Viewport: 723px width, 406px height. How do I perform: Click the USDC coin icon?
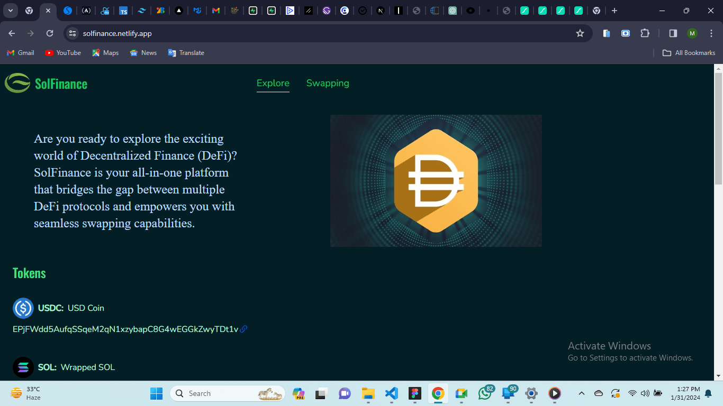[23, 308]
